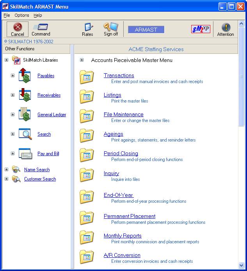
Task: Open the A/R Conversion link
Action: [122, 255]
